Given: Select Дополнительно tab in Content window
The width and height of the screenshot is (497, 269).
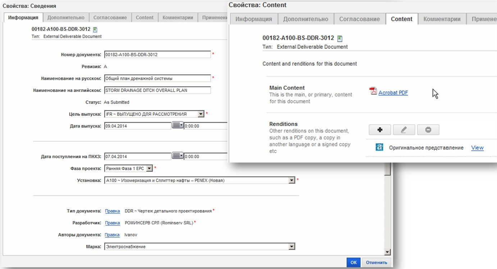Looking at the screenshot, I should coord(306,19).
